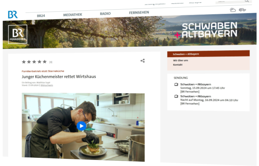This screenshot has height=166, width=259.
Task: Open the Mediathek navigation item
Action: point(72,15)
